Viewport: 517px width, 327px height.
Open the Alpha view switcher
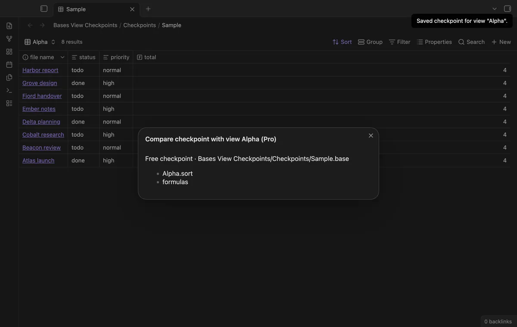tap(40, 42)
